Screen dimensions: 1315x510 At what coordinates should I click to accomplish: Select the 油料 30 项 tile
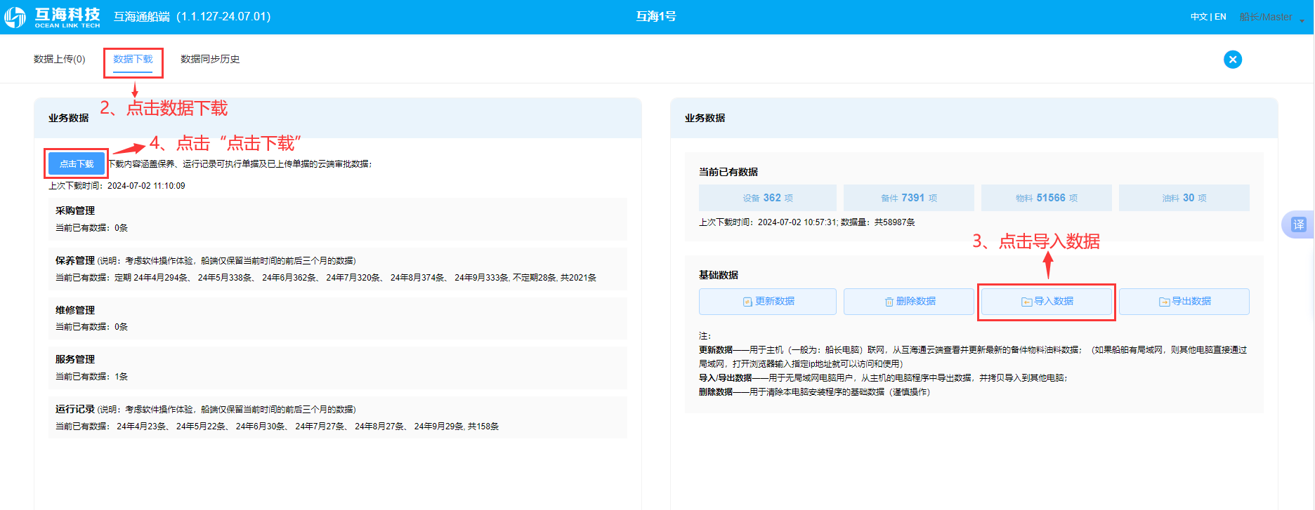(1184, 198)
